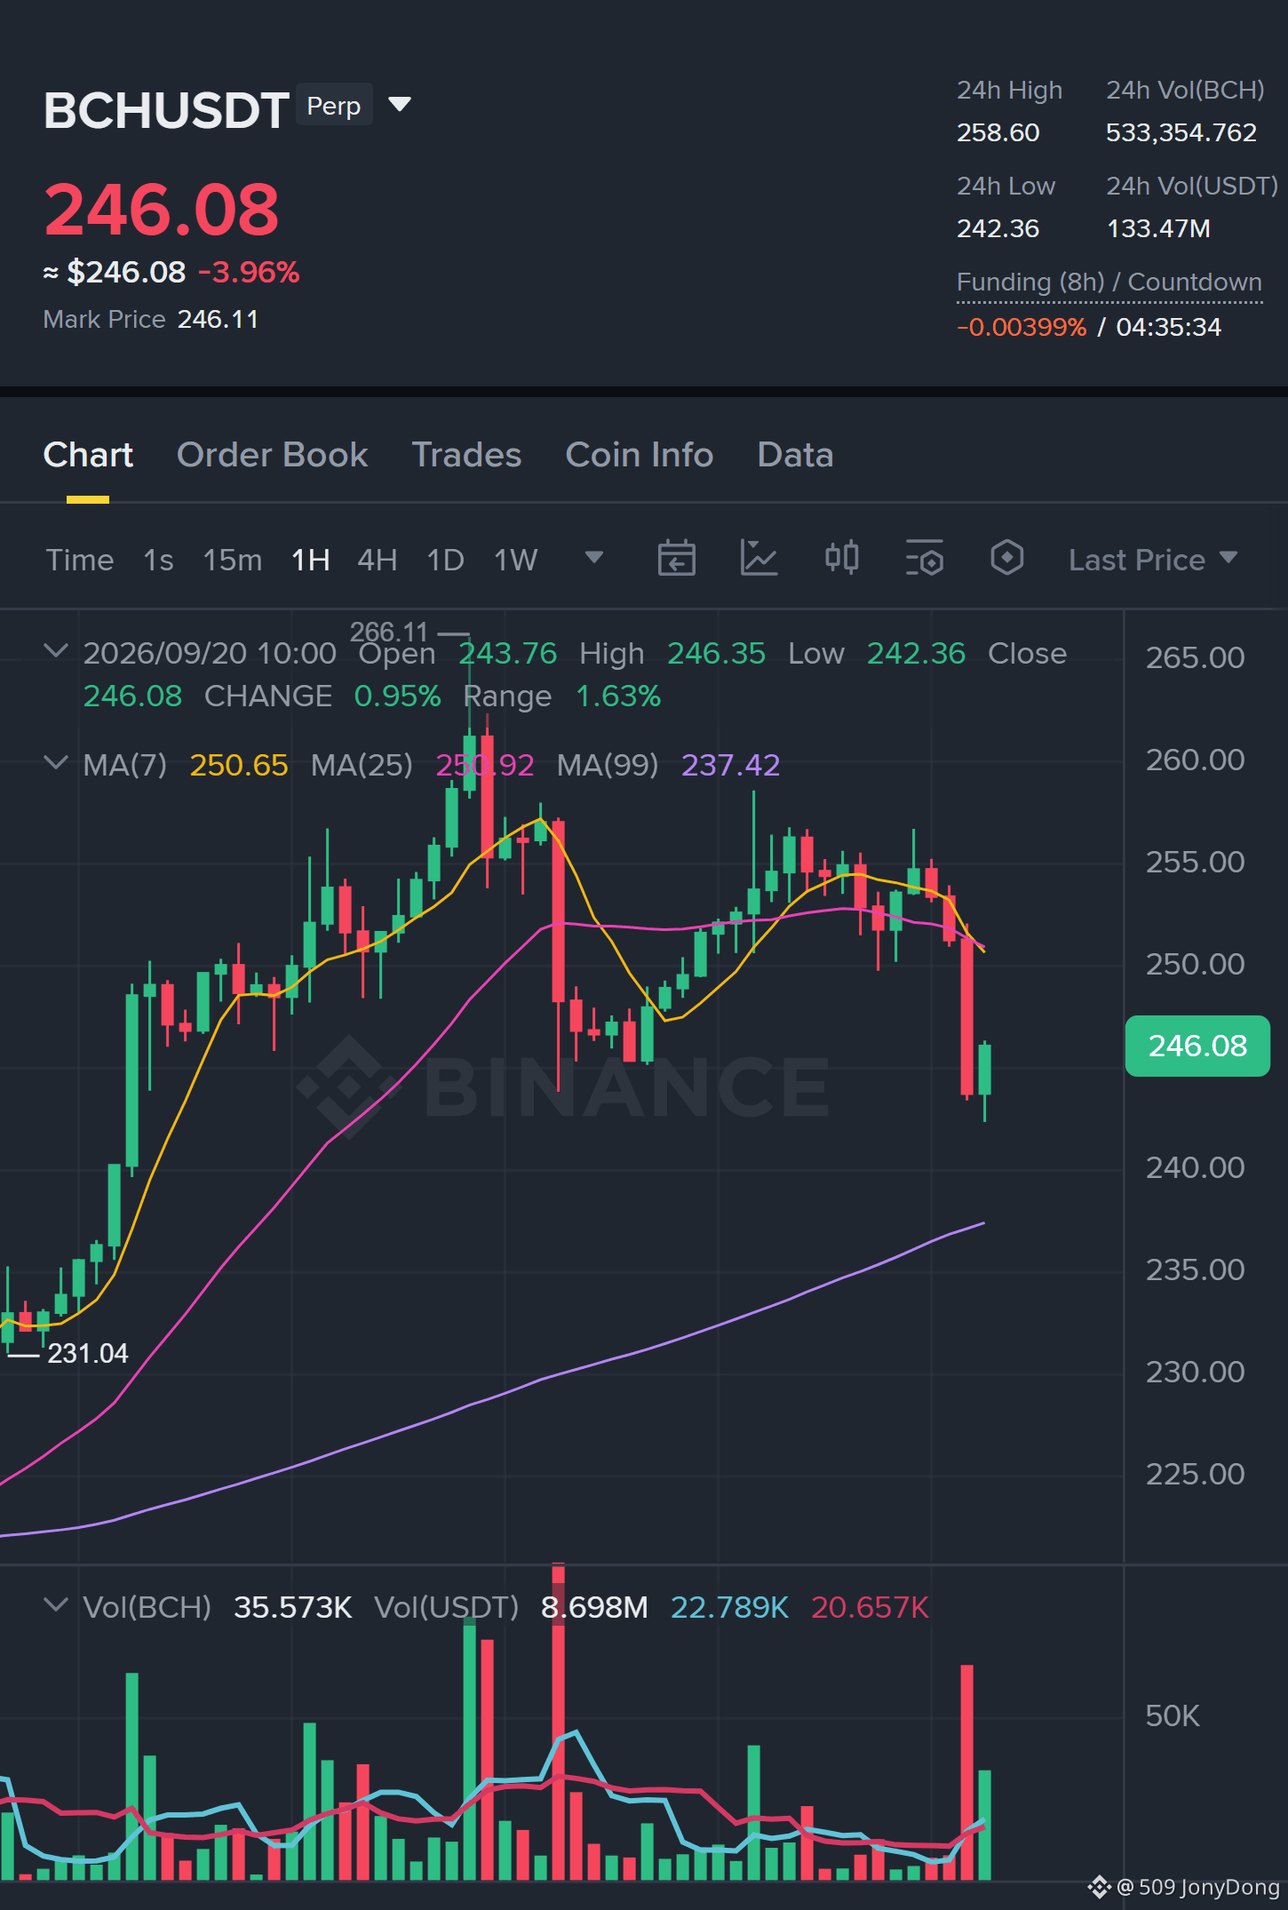Collapse the OHLC candle info row
Viewport: 1288px width, 1910px height.
(x=55, y=651)
